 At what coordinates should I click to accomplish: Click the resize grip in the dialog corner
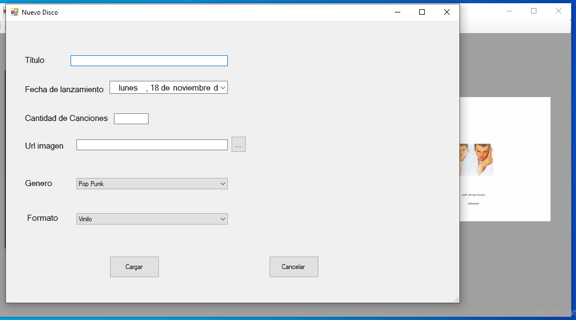[x=456, y=299]
